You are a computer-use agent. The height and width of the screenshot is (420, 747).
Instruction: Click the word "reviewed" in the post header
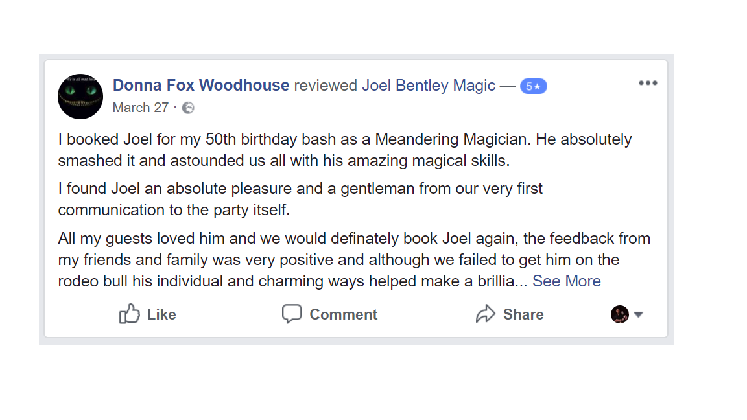tap(326, 86)
